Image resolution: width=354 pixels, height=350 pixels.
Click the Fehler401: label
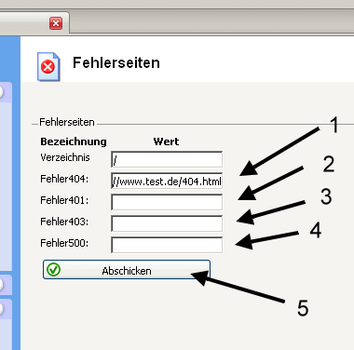64,200
